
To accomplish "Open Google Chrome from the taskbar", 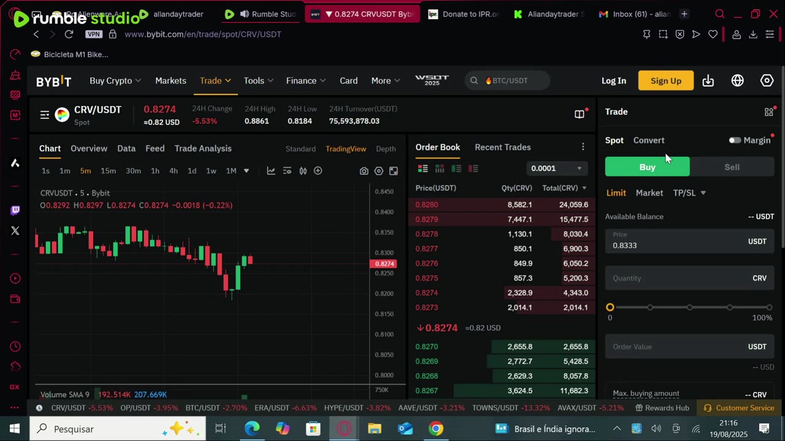I will [436, 429].
